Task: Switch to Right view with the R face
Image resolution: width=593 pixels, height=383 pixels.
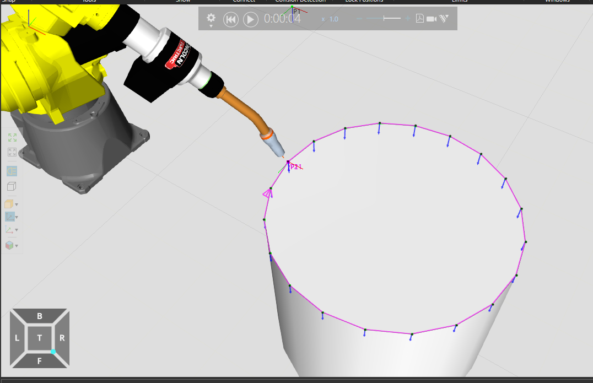Action: point(62,338)
